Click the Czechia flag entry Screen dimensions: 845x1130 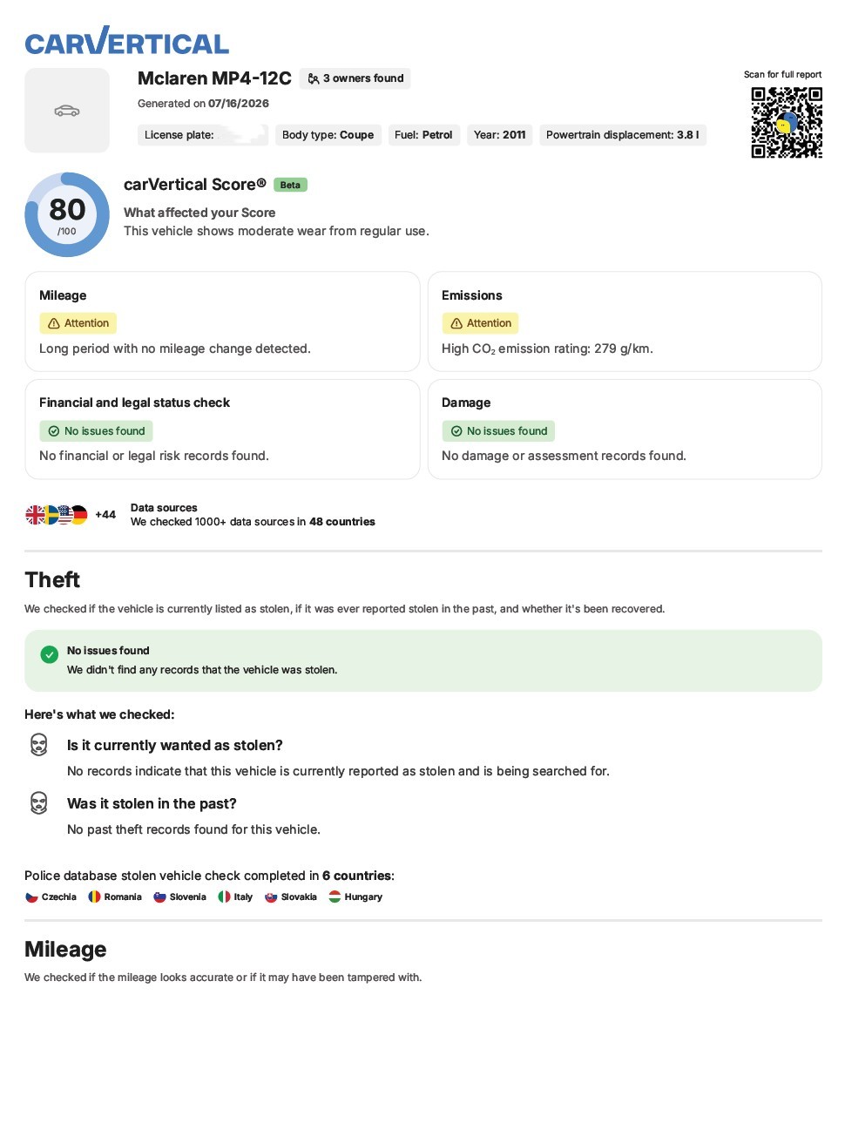(51, 897)
